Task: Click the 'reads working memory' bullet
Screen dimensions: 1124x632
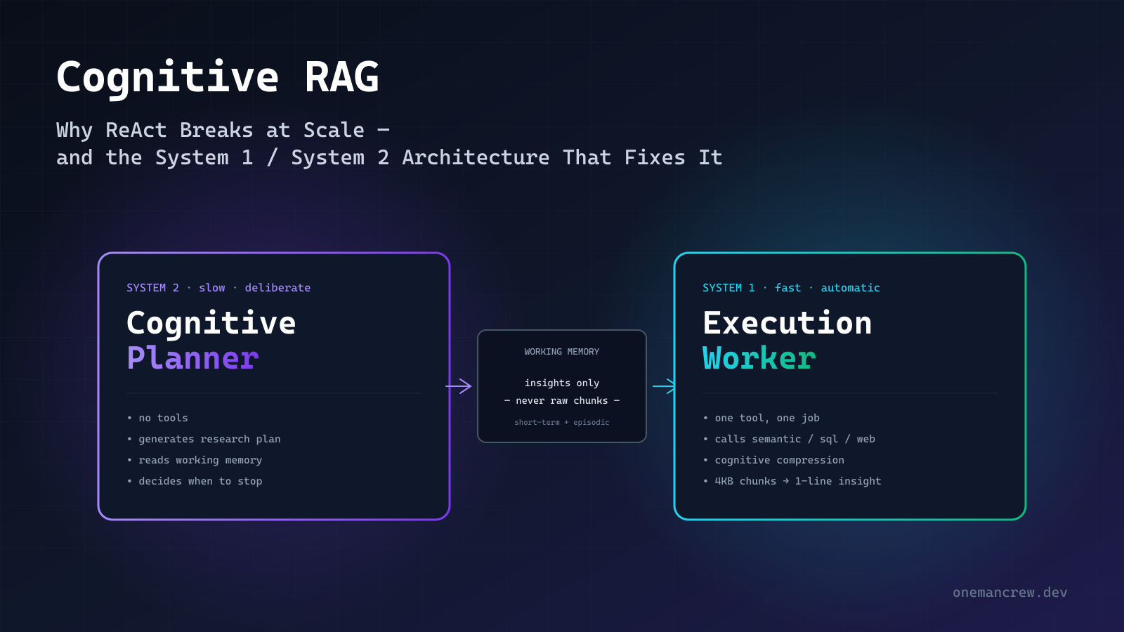Action: point(195,460)
